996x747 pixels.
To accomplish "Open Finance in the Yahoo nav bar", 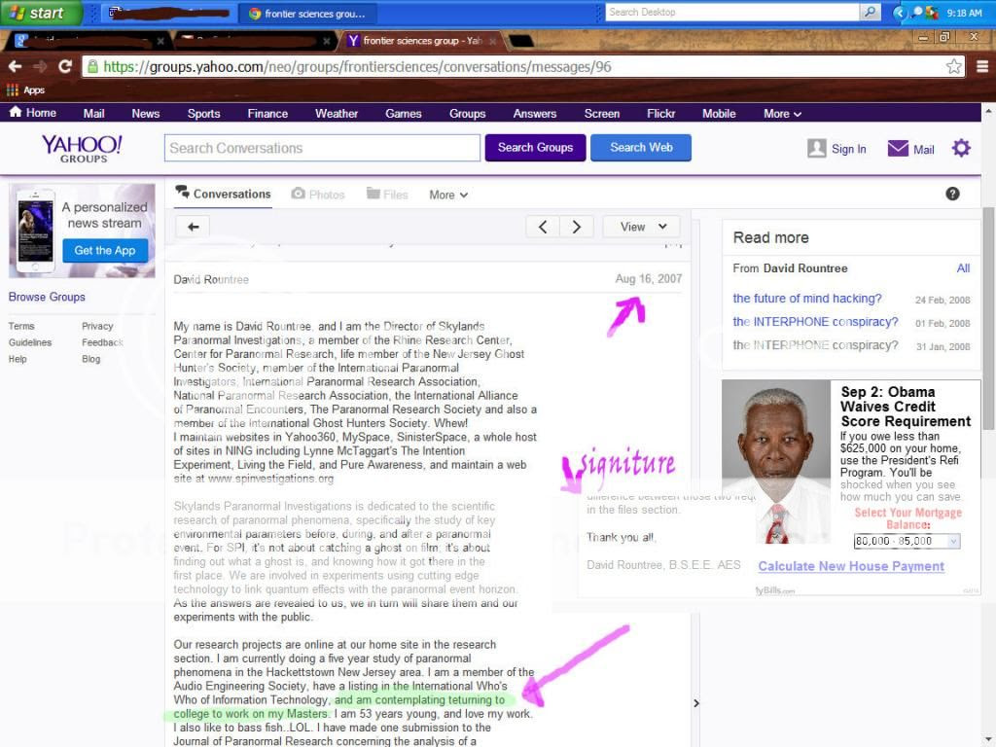I will [x=267, y=113].
